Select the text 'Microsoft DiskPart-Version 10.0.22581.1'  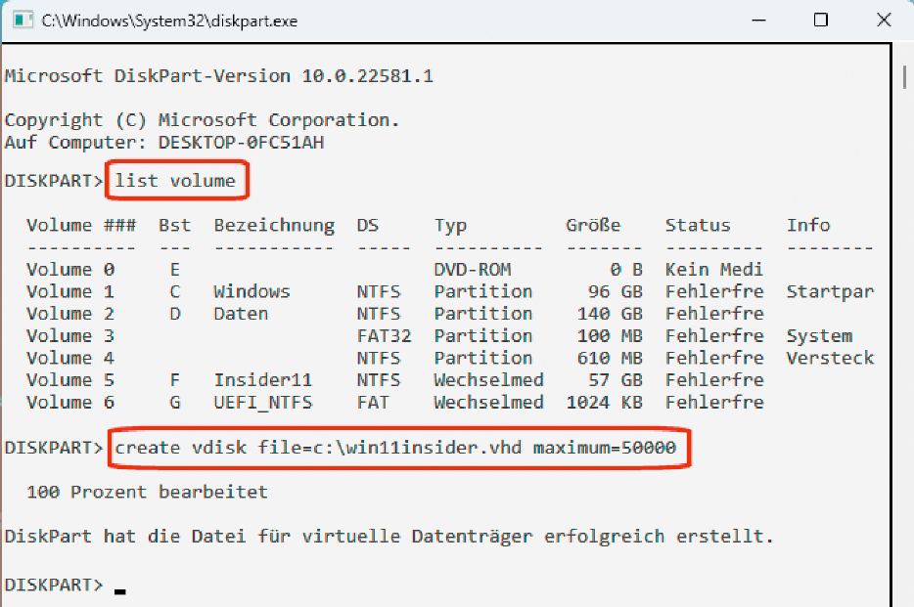(x=218, y=75)
